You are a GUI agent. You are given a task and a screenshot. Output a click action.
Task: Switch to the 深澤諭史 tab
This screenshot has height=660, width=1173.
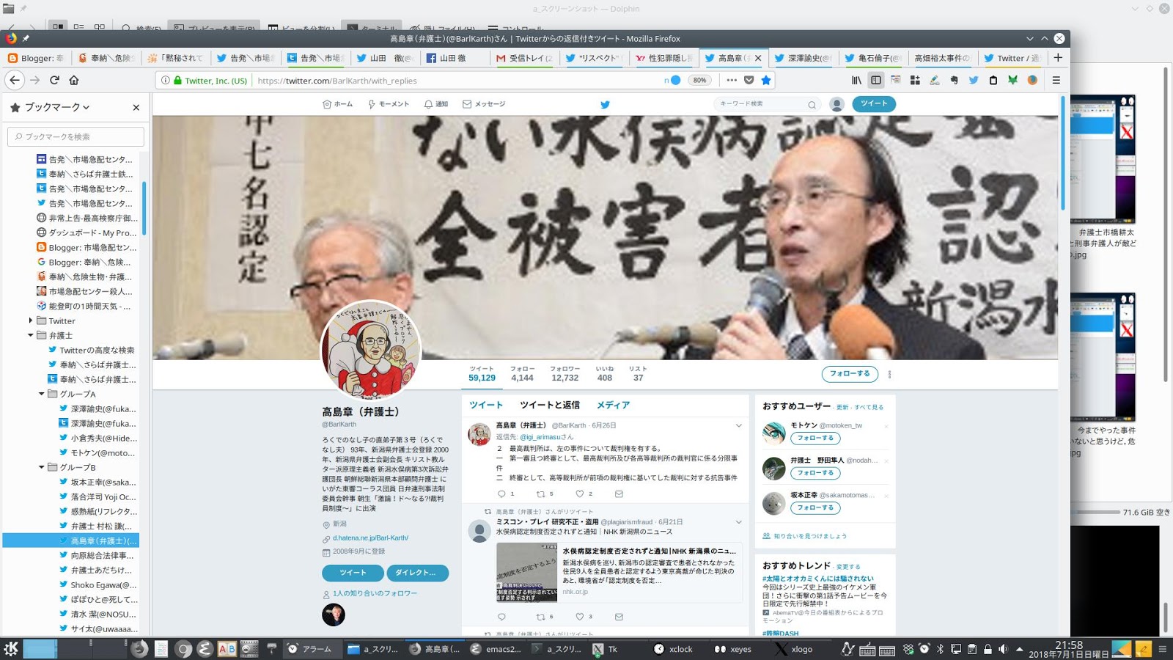(x=803, y=58)
